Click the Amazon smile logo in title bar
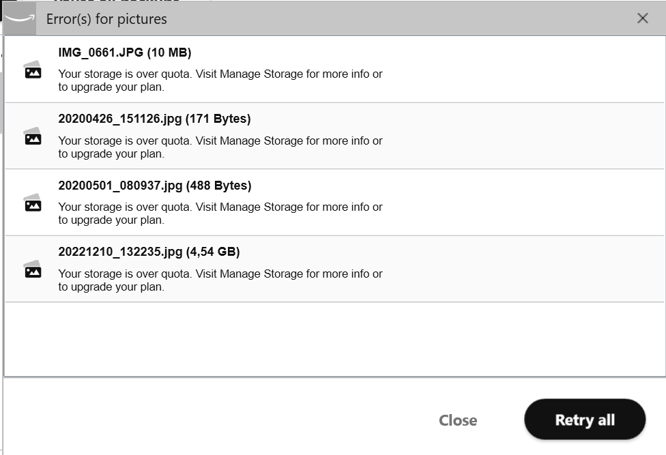Viewport: 666px width, 455px height. coord(20,18)
